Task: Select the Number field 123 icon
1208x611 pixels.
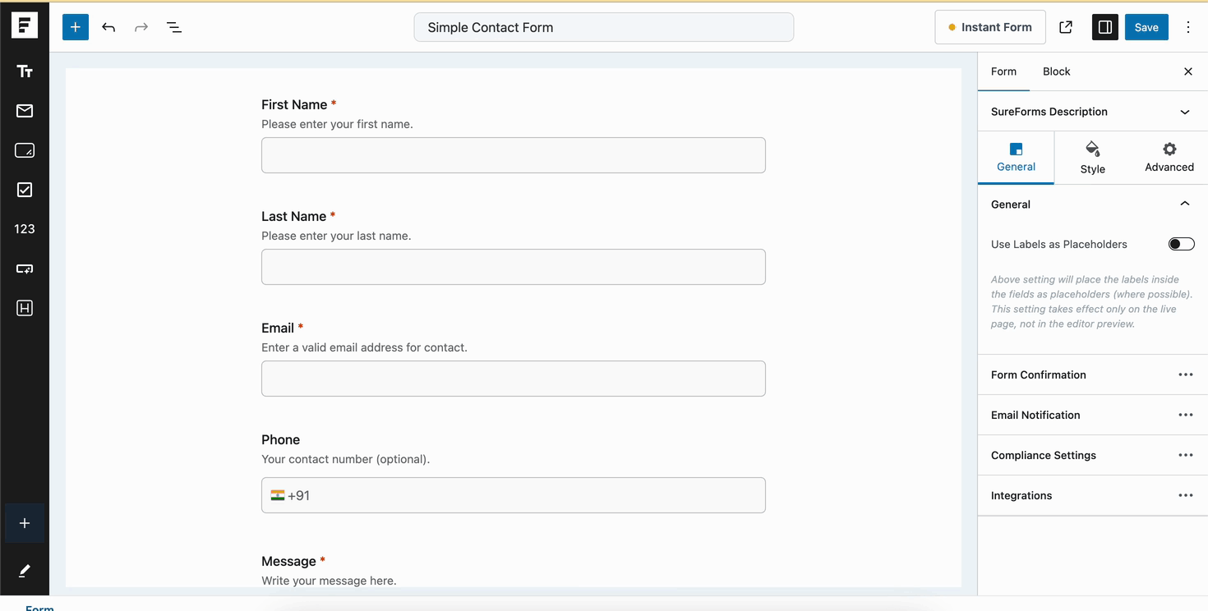Action: coord(25,228)
